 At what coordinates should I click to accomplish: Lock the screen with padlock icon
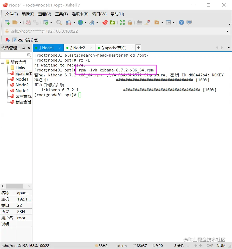(130, 22)
